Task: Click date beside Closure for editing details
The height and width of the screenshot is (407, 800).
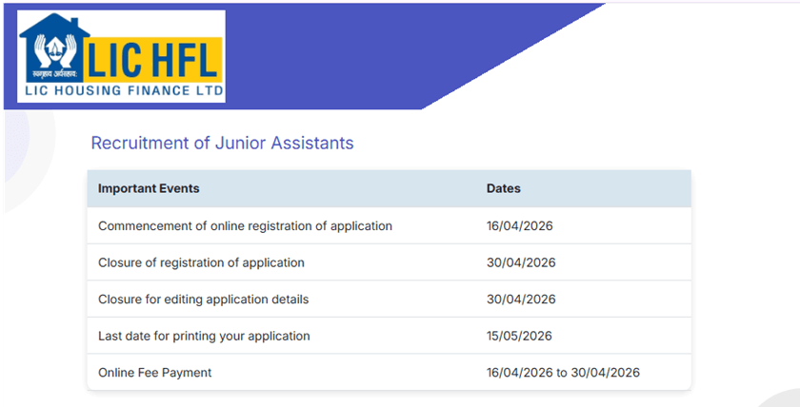Action: 521,299
